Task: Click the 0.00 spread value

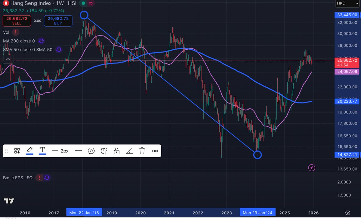Action: click(37, 21)
